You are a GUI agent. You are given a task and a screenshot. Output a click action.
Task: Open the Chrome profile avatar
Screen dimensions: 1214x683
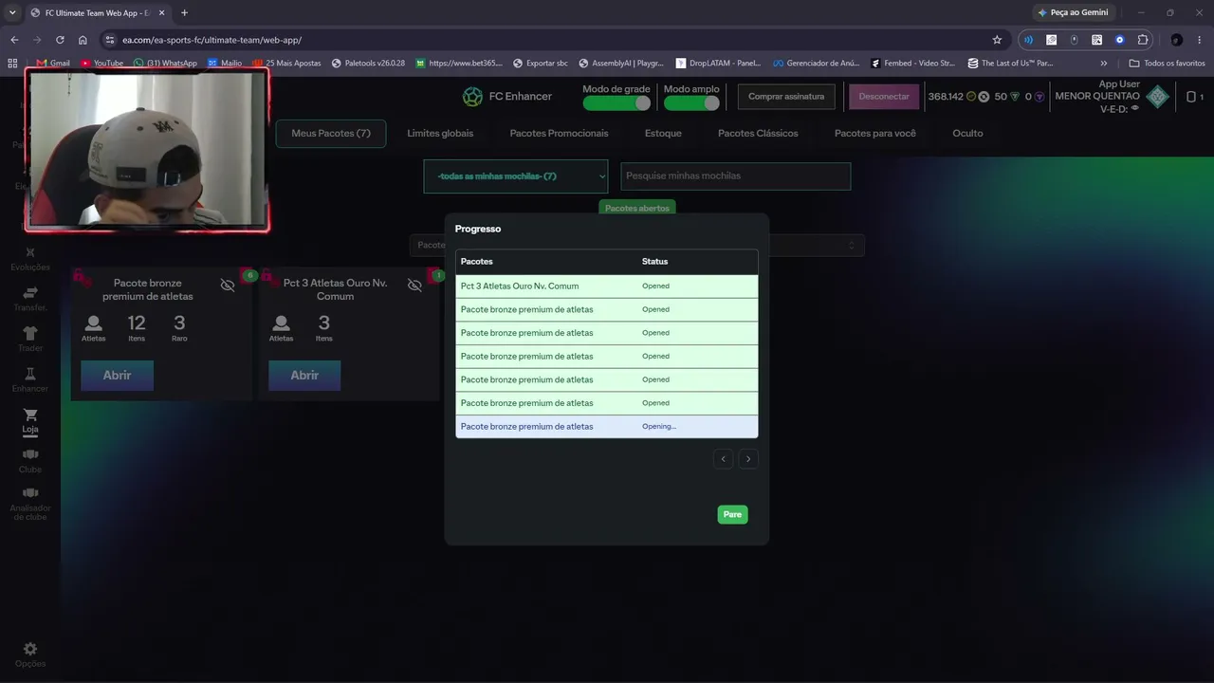(1177, 40)
